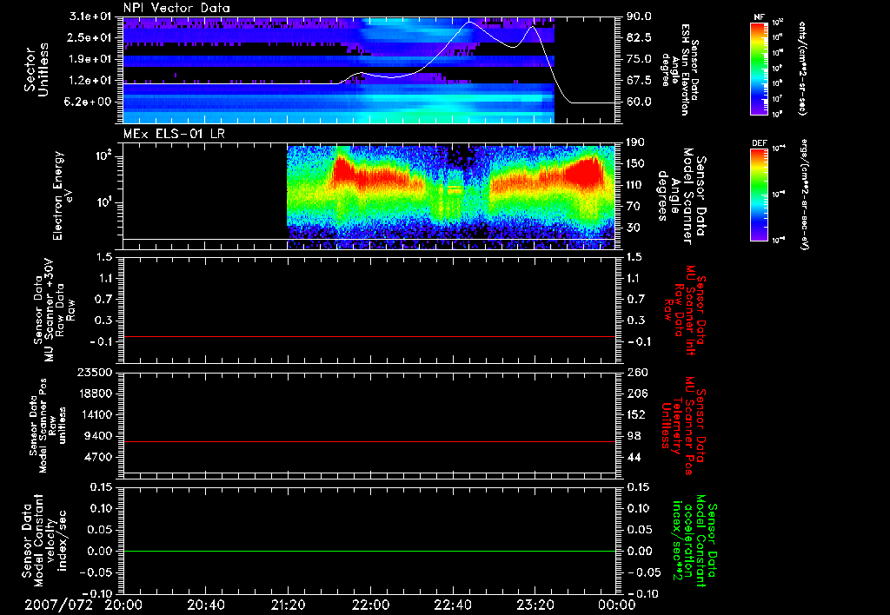Click the 44 telemetry axis value

point(634,457)
